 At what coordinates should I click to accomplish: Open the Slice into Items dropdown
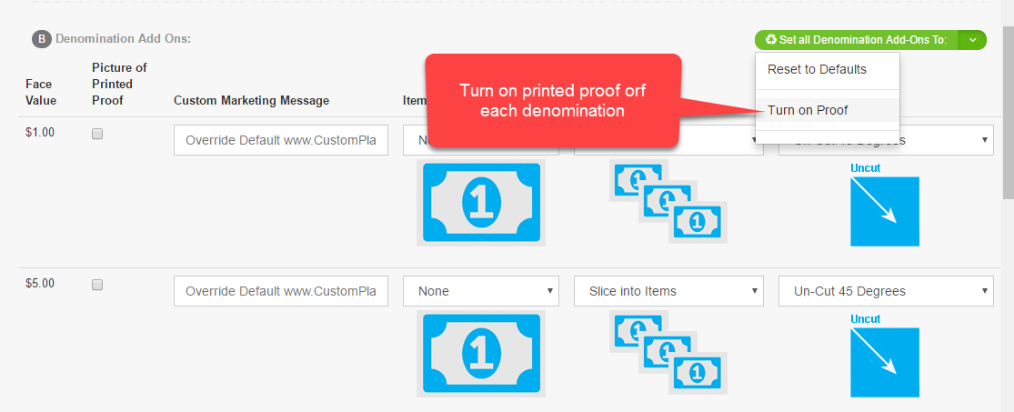[x=668, y=291]
